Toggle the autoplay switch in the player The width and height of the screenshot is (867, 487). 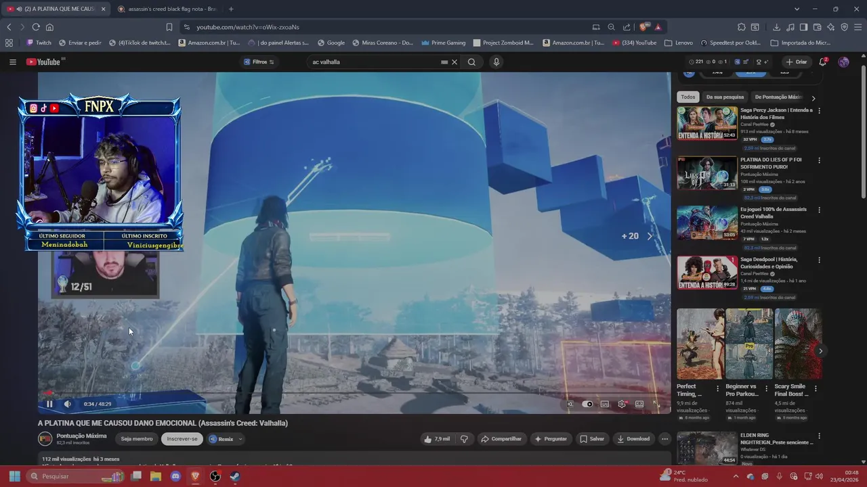587,404
